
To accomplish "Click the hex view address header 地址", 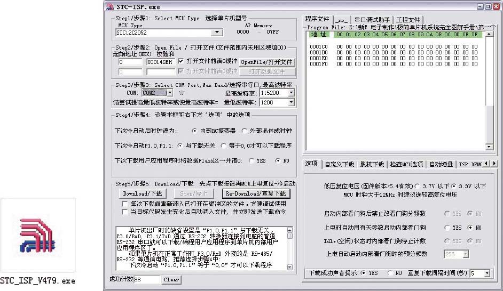I will pos(319,35).
